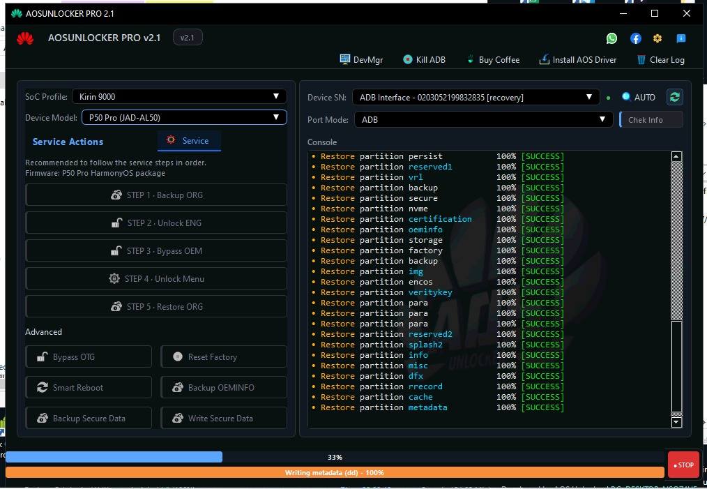
Task: Click the Restore partition veritykey line
Action: pos(437,292)
